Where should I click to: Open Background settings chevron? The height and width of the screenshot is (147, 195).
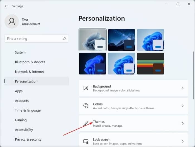(x=183, y=88)
